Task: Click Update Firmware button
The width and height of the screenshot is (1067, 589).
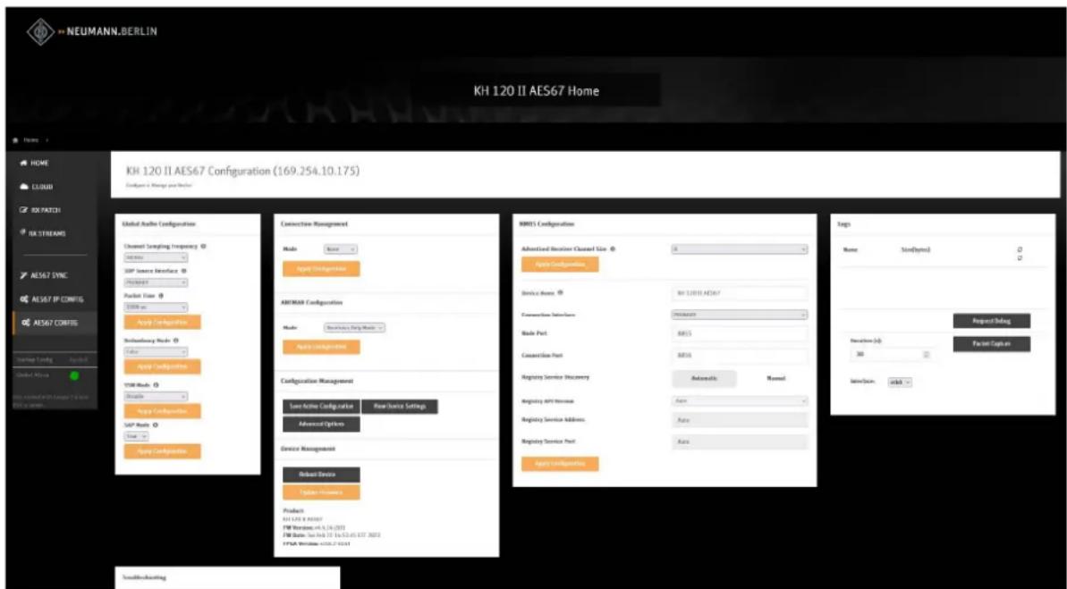Action: point(321,492)
